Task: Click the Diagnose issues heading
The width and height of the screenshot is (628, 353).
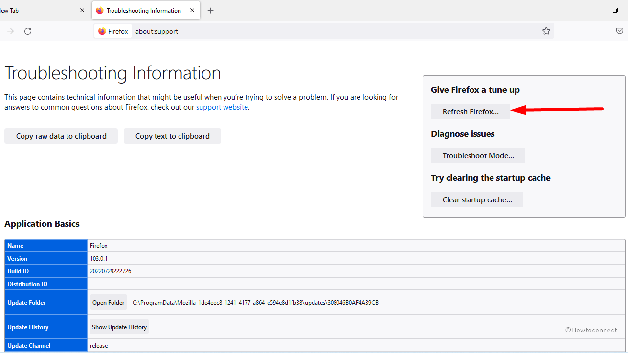Action: [x=463, y=134]
